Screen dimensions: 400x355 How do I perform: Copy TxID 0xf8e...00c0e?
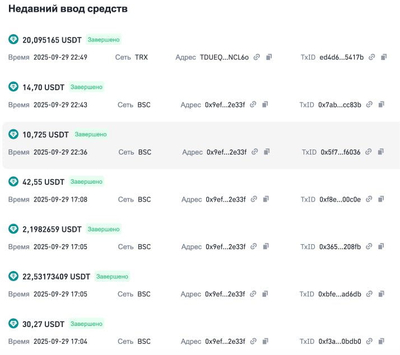point(381,199)
